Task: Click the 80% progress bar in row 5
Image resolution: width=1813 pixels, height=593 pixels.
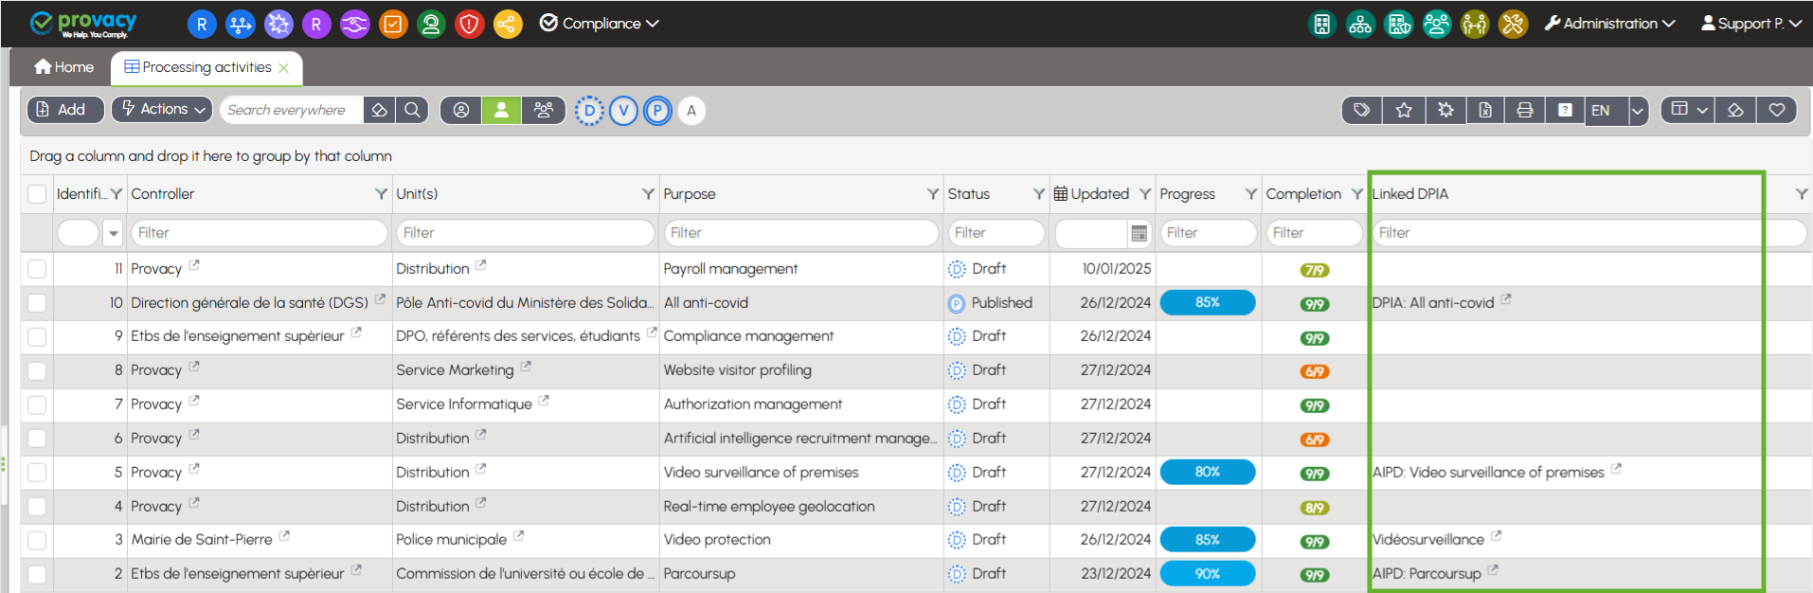Action: [1208, 472]
